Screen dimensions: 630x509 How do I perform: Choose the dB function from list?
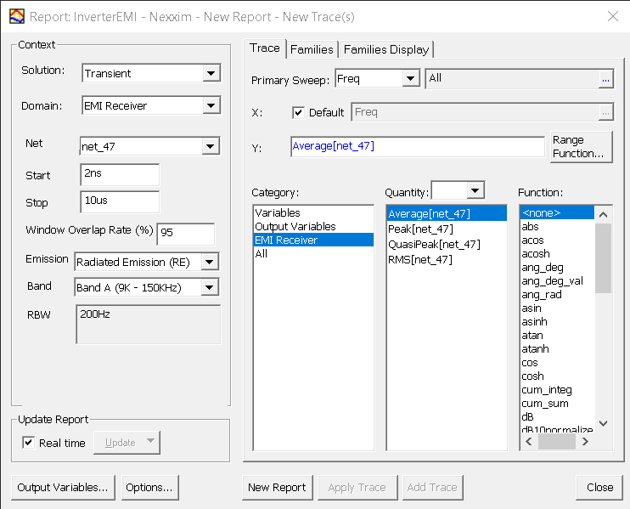pyautogui.click(x=527, y=417)
